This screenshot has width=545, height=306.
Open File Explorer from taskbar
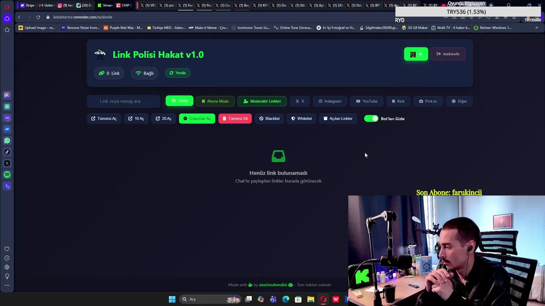(311, 299)
